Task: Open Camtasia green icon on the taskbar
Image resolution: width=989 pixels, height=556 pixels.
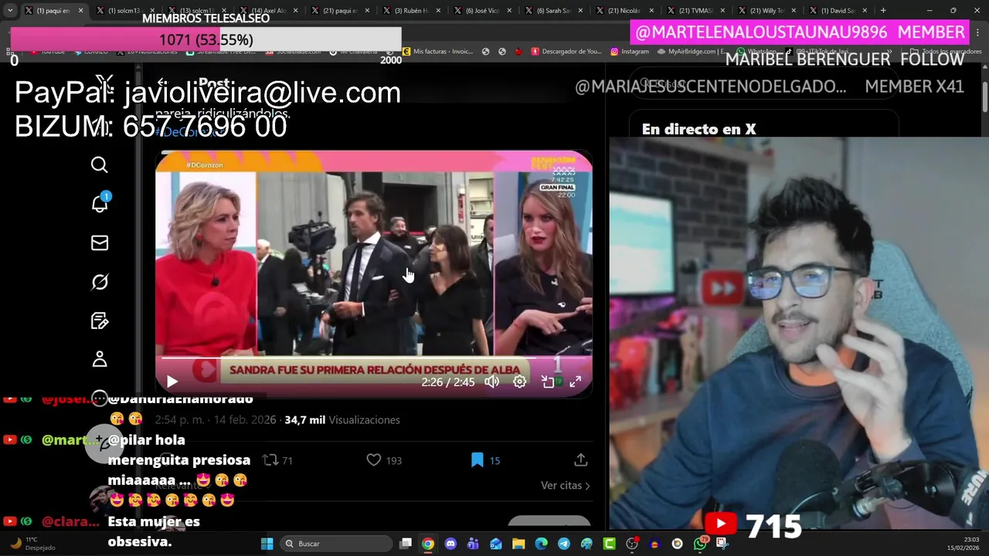Action: [609, 544]
